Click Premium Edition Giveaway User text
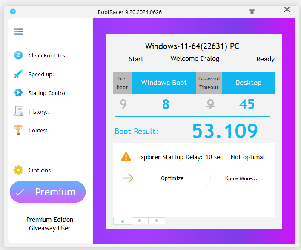The width and height of the screenshot is (301, 250). [x=50, y=224]
